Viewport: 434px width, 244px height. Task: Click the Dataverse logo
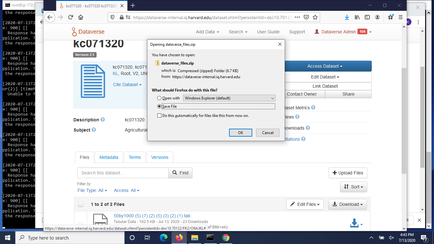click(x=88, y=32)
